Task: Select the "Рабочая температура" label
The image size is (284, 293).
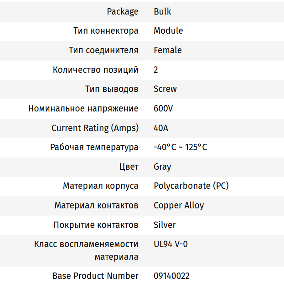Action: 94,147
